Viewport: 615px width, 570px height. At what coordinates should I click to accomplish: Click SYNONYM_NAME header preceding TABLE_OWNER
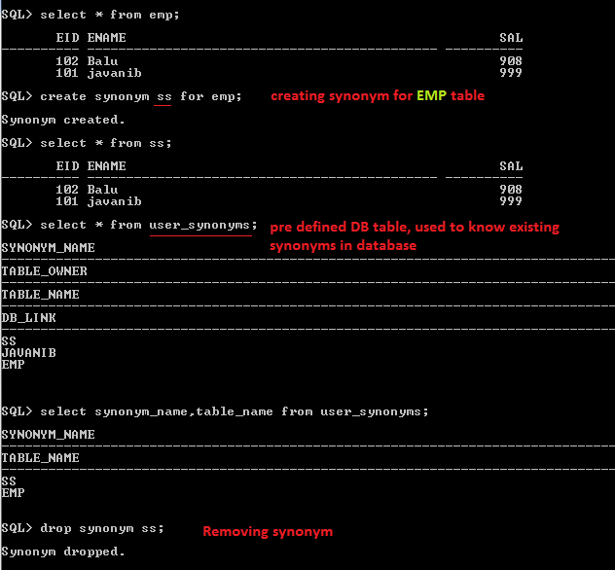pyautogui.click(x=49, y=248)
